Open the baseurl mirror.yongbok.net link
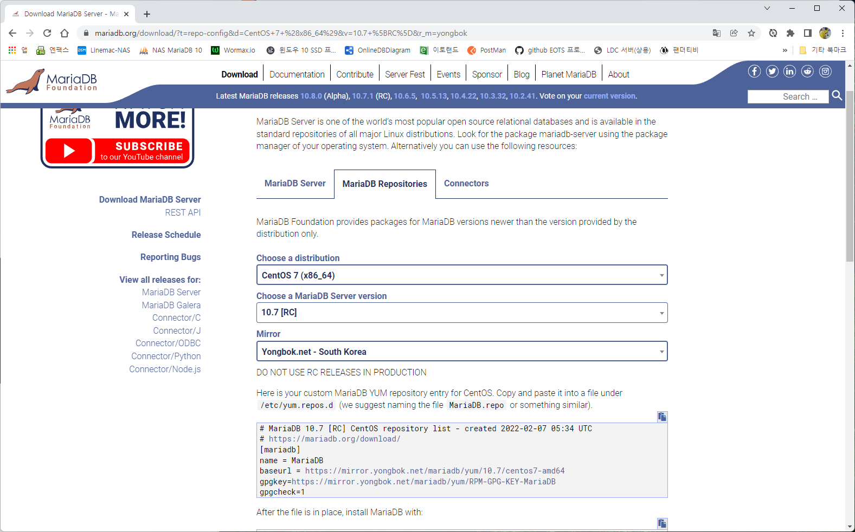Screen dimensions: 855x532 (435, 471)
